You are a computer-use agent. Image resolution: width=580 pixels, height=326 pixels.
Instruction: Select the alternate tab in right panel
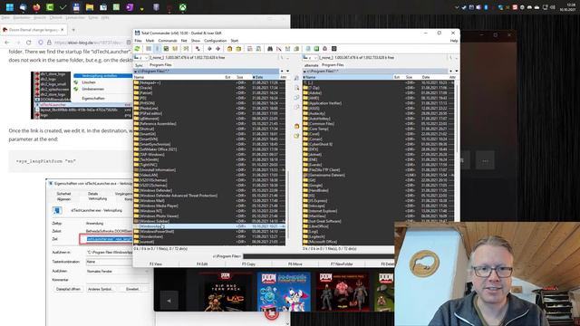pos(311,65)
